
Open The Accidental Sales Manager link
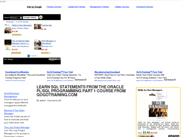pos(21,42)
